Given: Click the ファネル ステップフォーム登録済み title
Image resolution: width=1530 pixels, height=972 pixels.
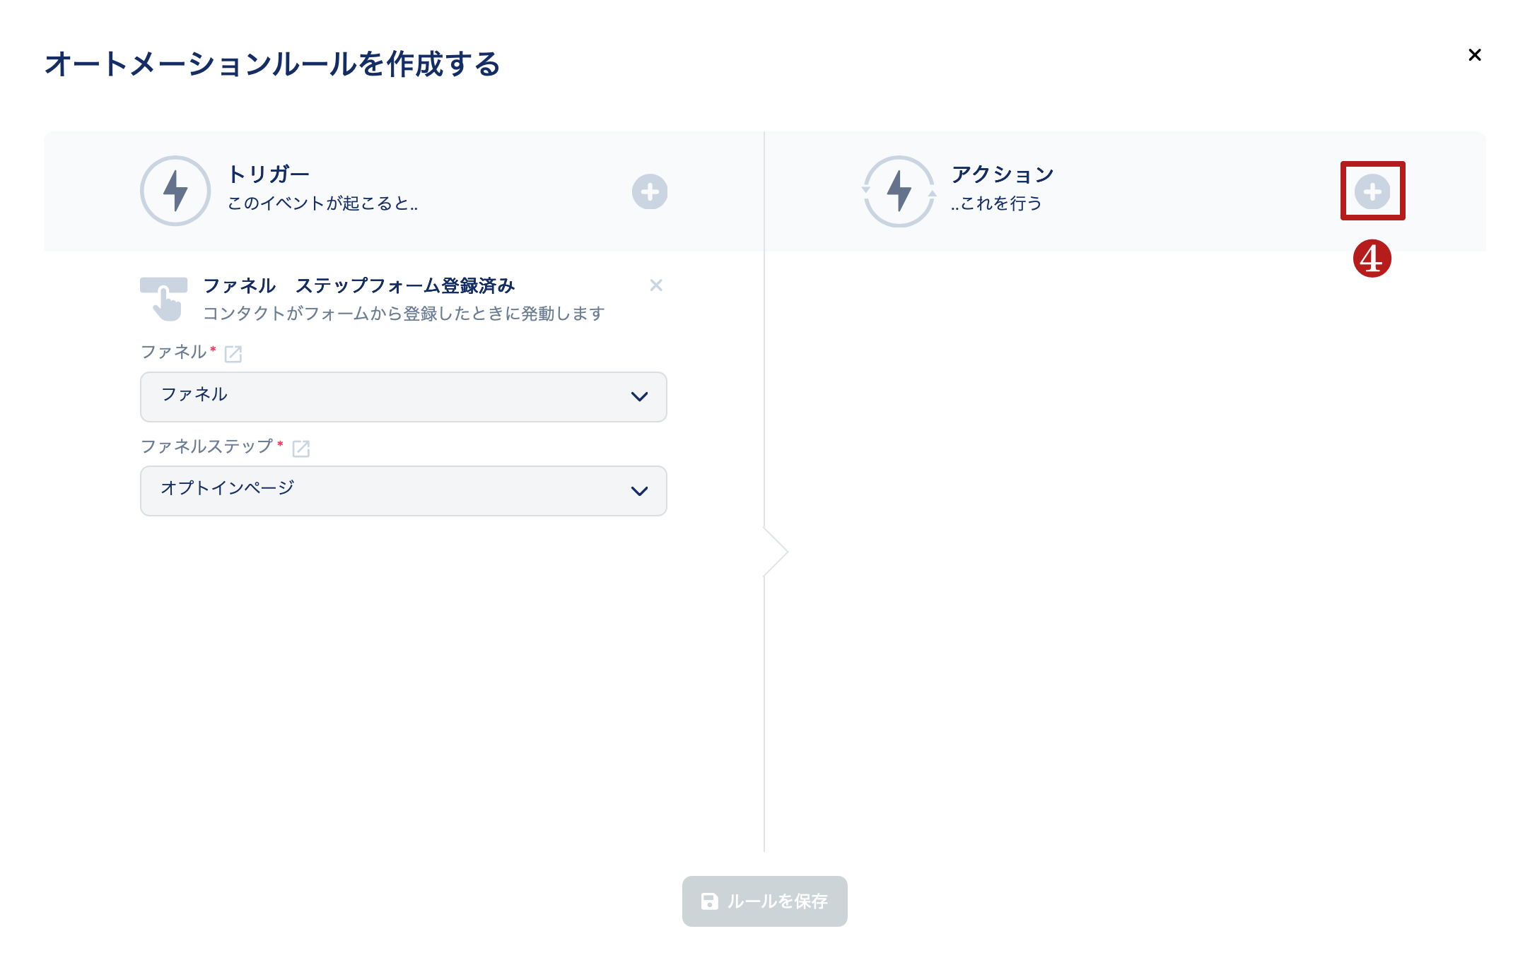Looking at the screenshot, I should [359, 285].
